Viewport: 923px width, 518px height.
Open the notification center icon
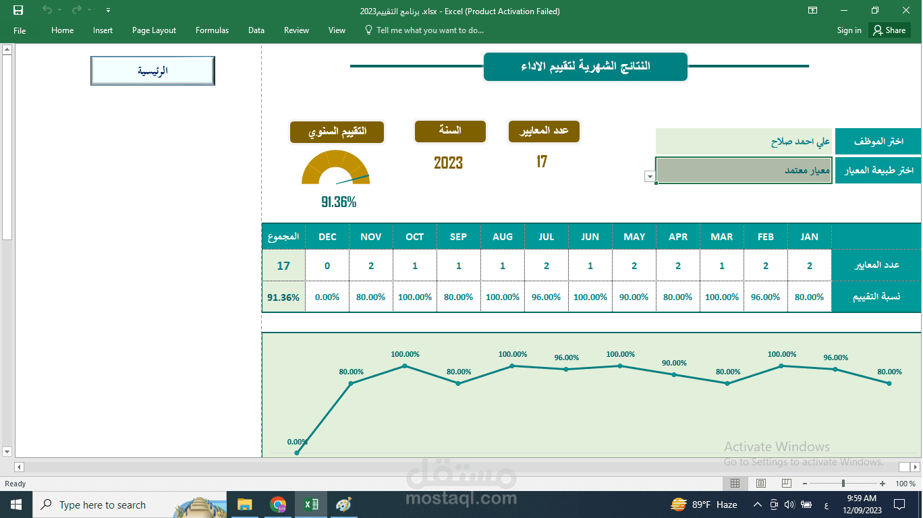(x=899, y=505)
